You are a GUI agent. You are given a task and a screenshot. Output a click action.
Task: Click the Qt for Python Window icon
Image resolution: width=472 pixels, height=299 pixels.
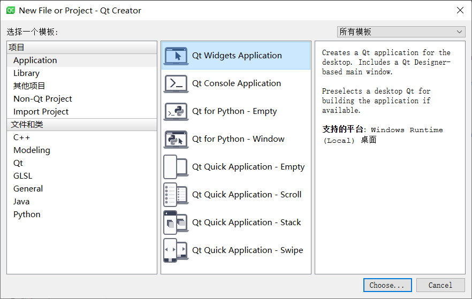(176, 139)
